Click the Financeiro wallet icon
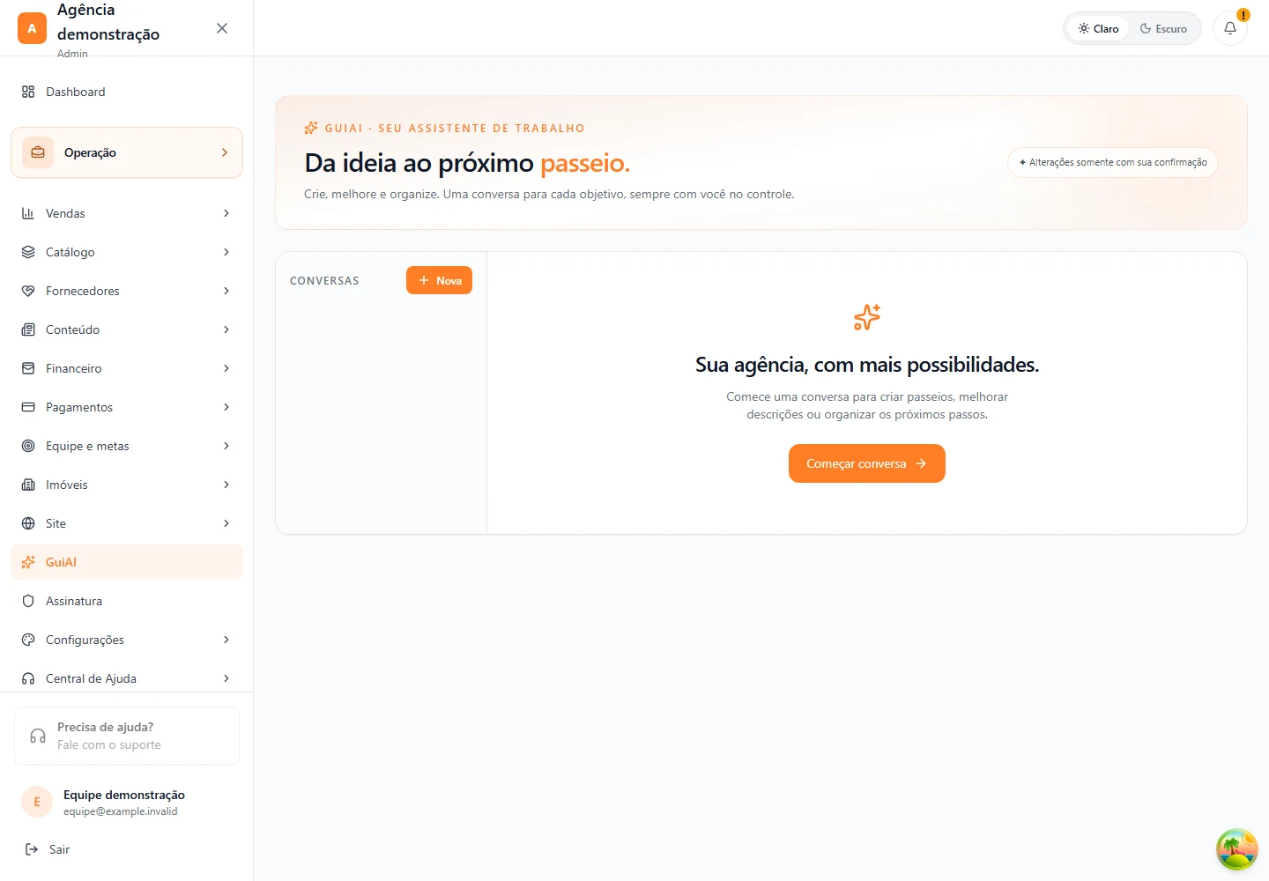The width and height of the screenshot is (1269, 881). (28, 368)
